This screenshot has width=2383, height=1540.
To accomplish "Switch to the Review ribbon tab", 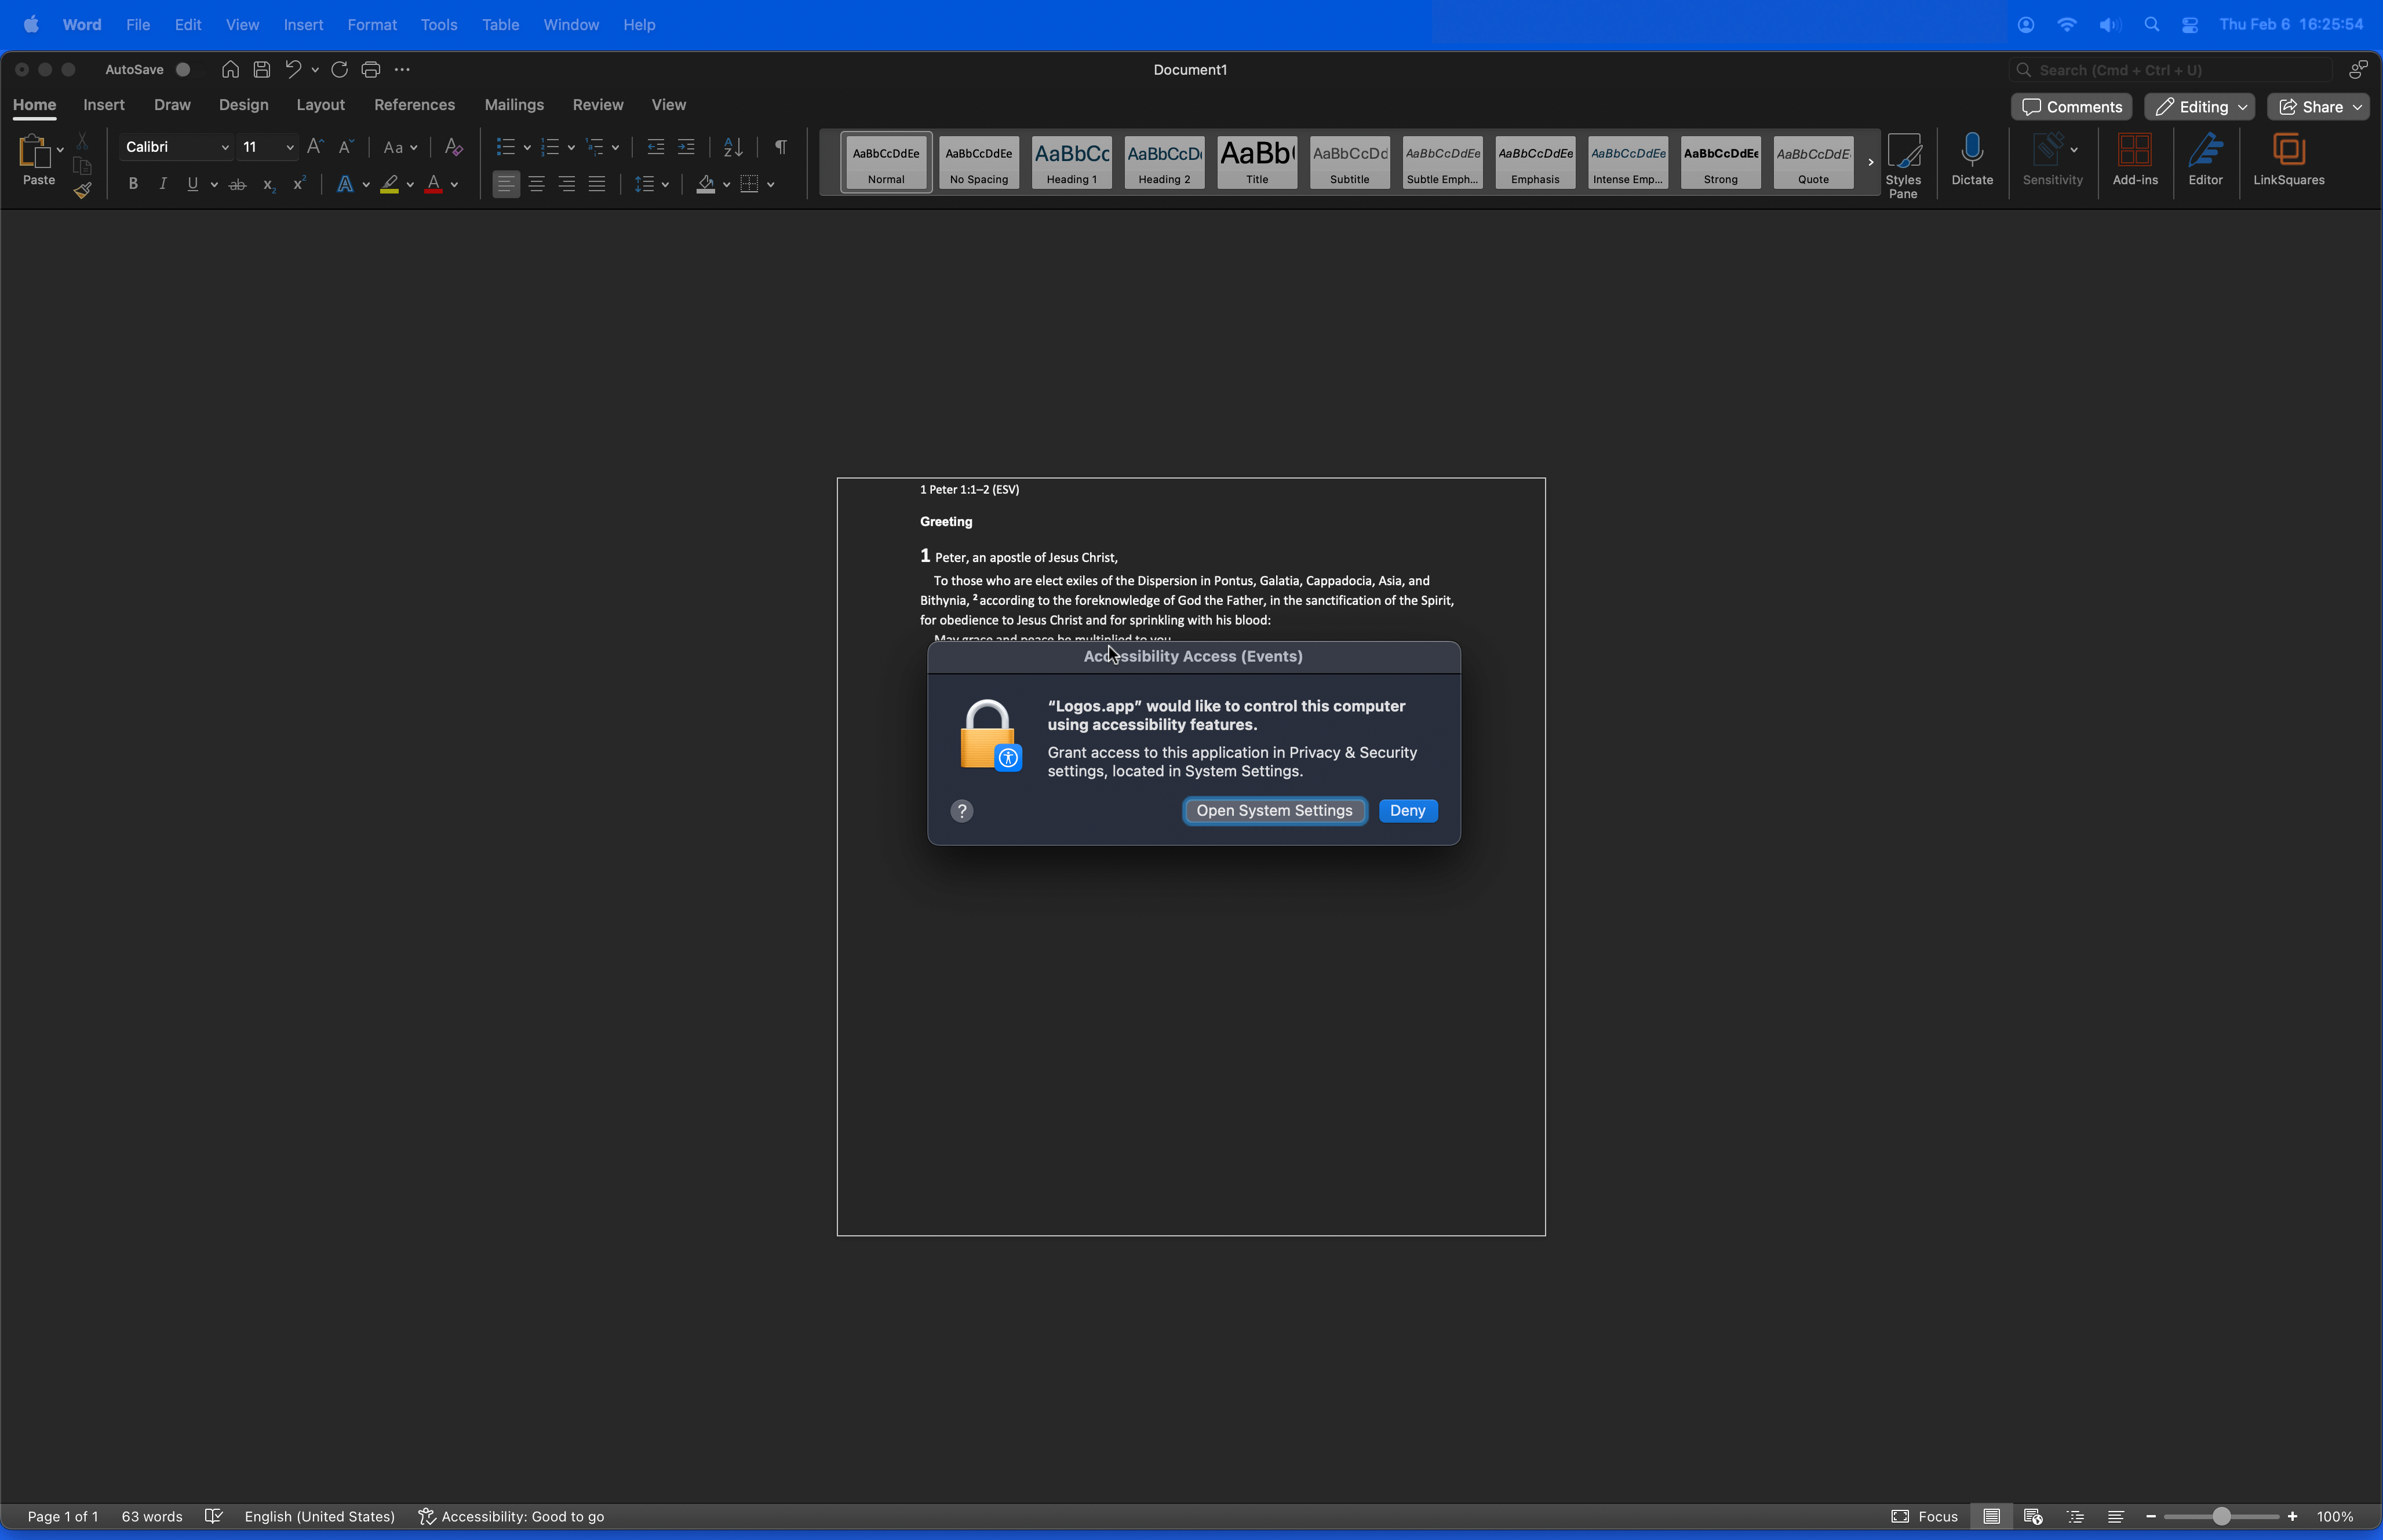I will (598, 105).
